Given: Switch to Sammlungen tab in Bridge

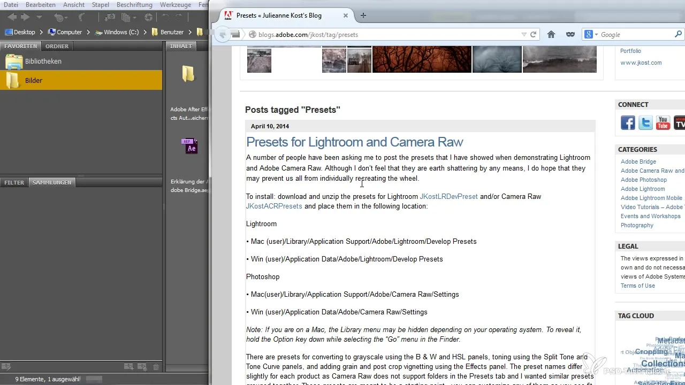Looking at the screenshot, I should (x=52, y=182).
